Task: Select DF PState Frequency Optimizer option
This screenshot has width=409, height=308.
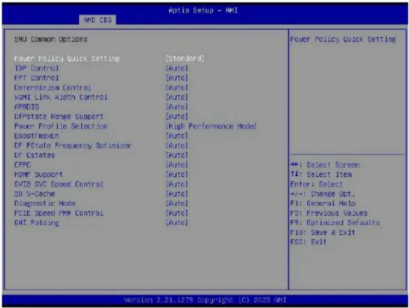Action: click(x=73, y=145)
